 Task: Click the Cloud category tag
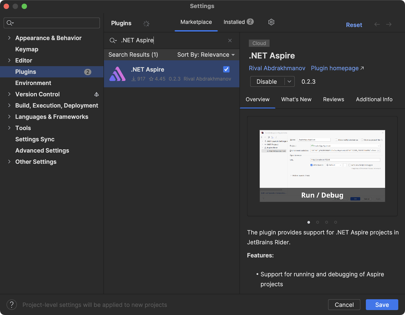point(259,43)
